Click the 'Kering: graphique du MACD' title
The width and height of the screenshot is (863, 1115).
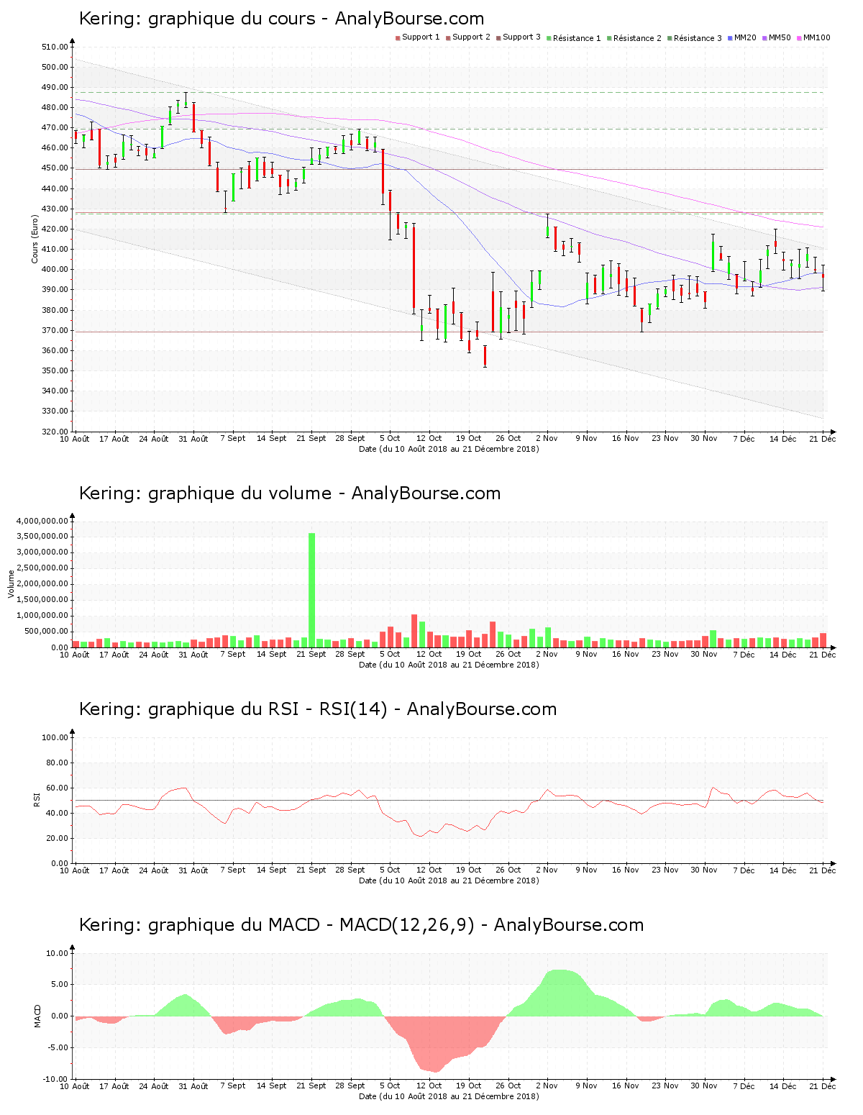[361, 925]
